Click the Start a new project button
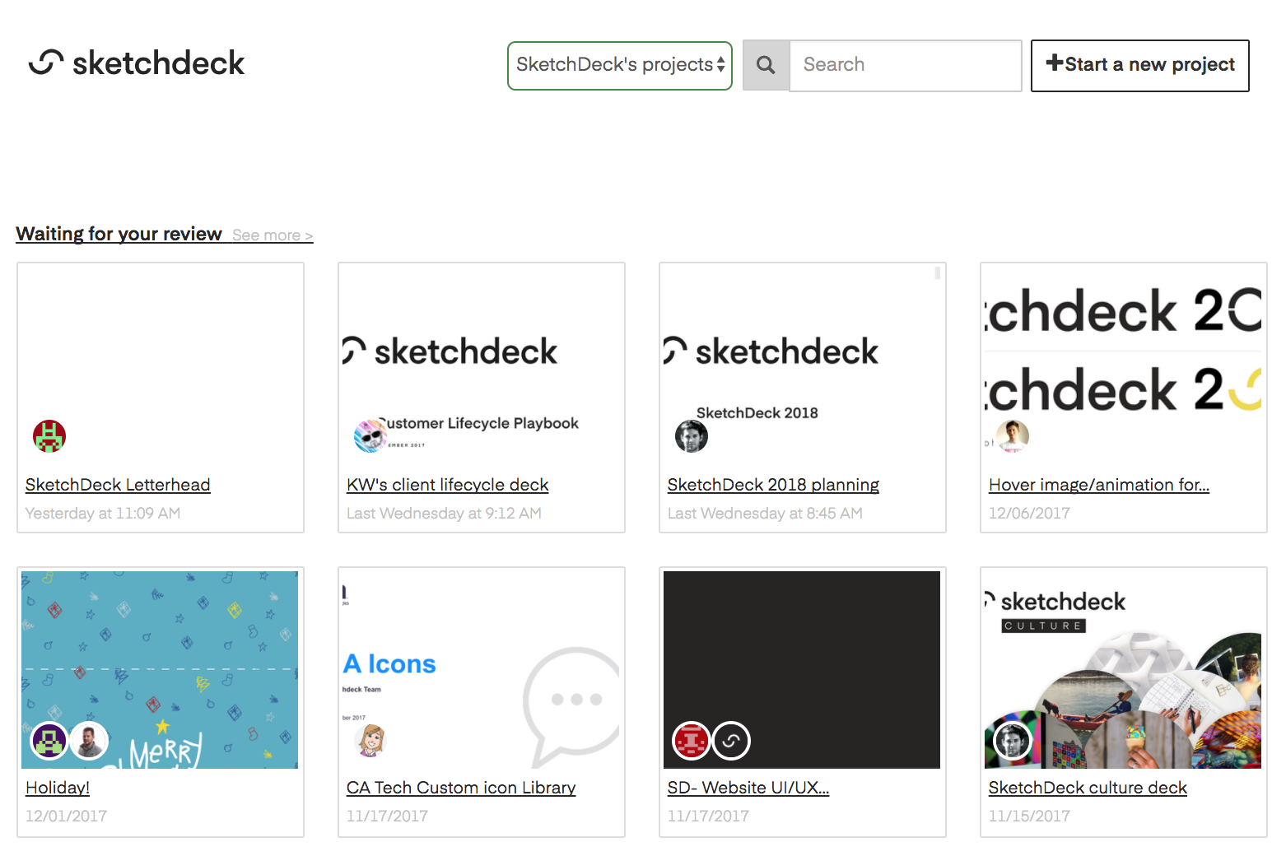1286x856 pixels. coord(1139,65)
